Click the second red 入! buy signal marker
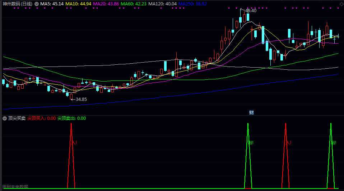This screenshot has width=344, height=191. point(288,143)
